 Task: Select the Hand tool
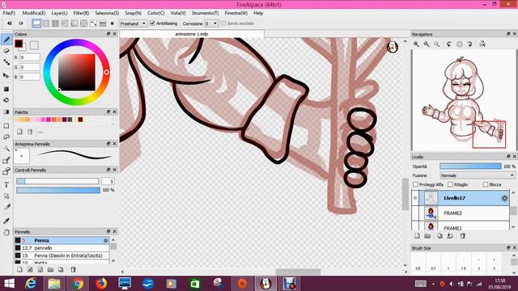tap(6, 232)
